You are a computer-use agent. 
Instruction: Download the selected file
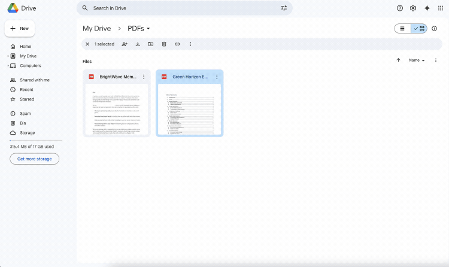[138, 44]
